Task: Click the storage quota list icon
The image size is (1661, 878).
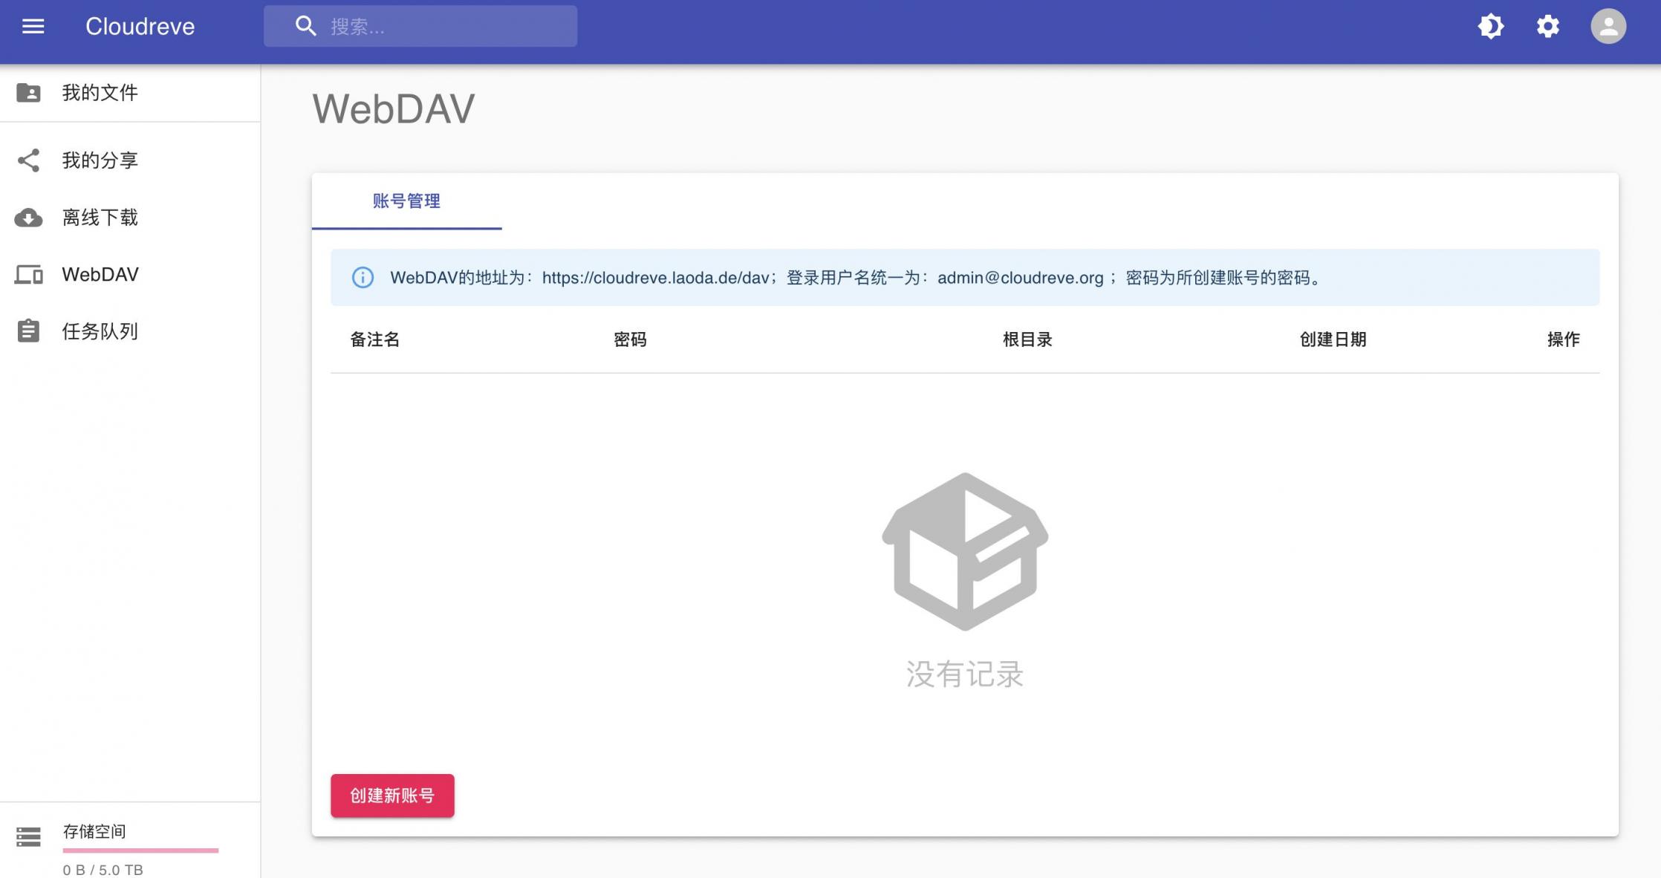Action: [x=29, y=836]
